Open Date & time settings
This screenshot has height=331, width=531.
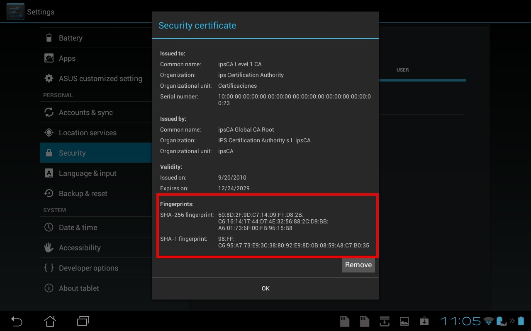point(96,227)
